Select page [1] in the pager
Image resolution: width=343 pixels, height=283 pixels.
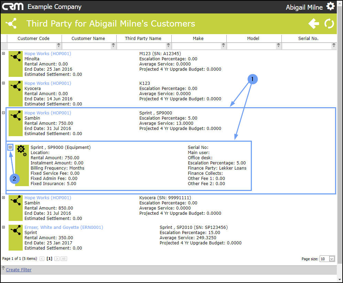pos(50,259)
